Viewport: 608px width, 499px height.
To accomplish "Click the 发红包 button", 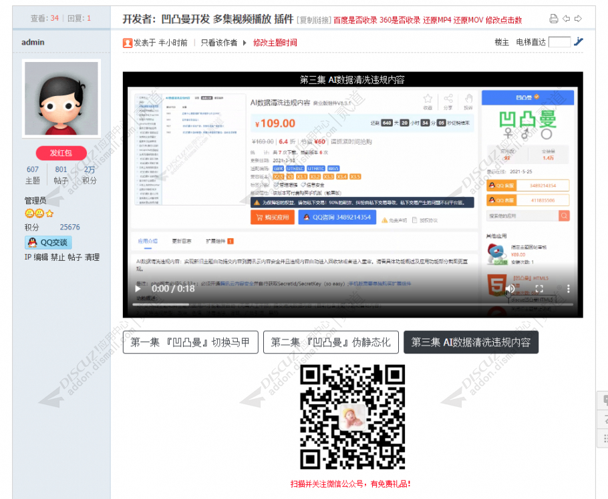I will (61, 153).
